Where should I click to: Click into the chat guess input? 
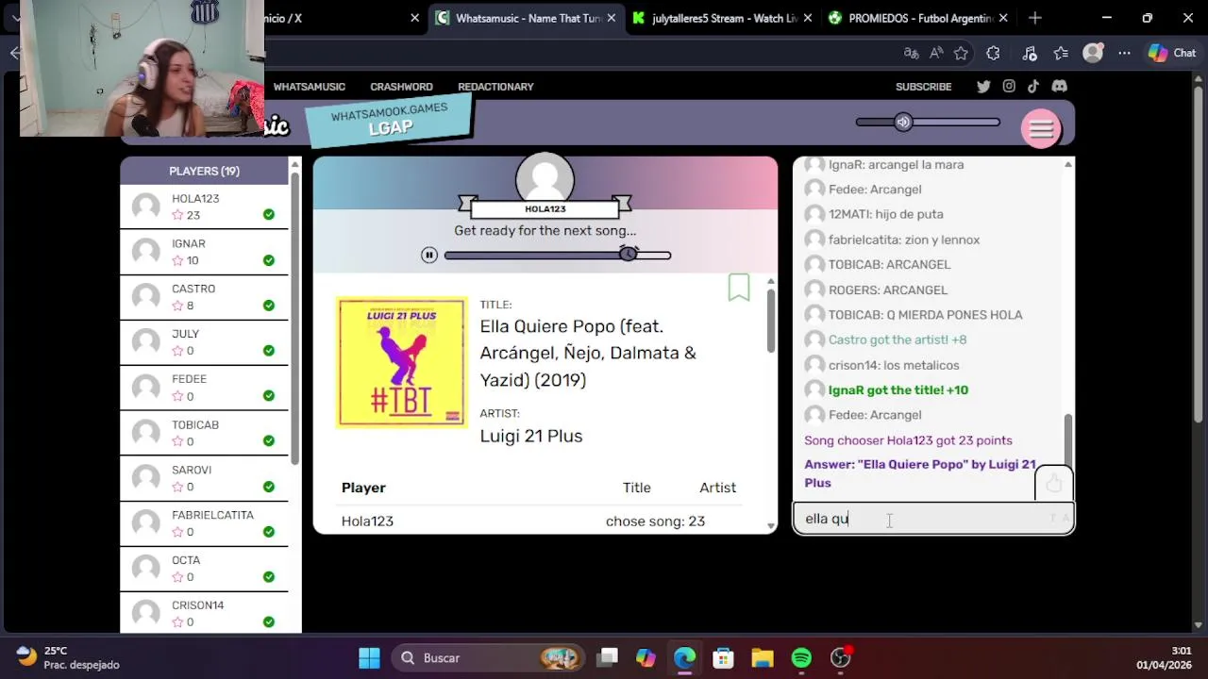[933, 518]
